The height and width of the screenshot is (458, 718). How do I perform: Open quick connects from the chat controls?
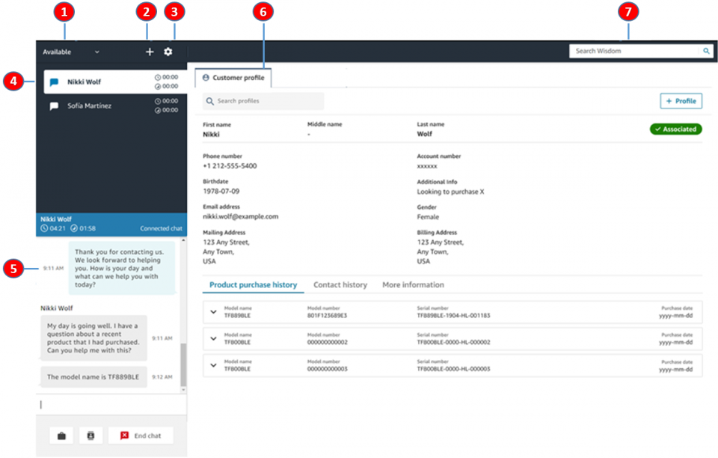[x=61, y=436]
